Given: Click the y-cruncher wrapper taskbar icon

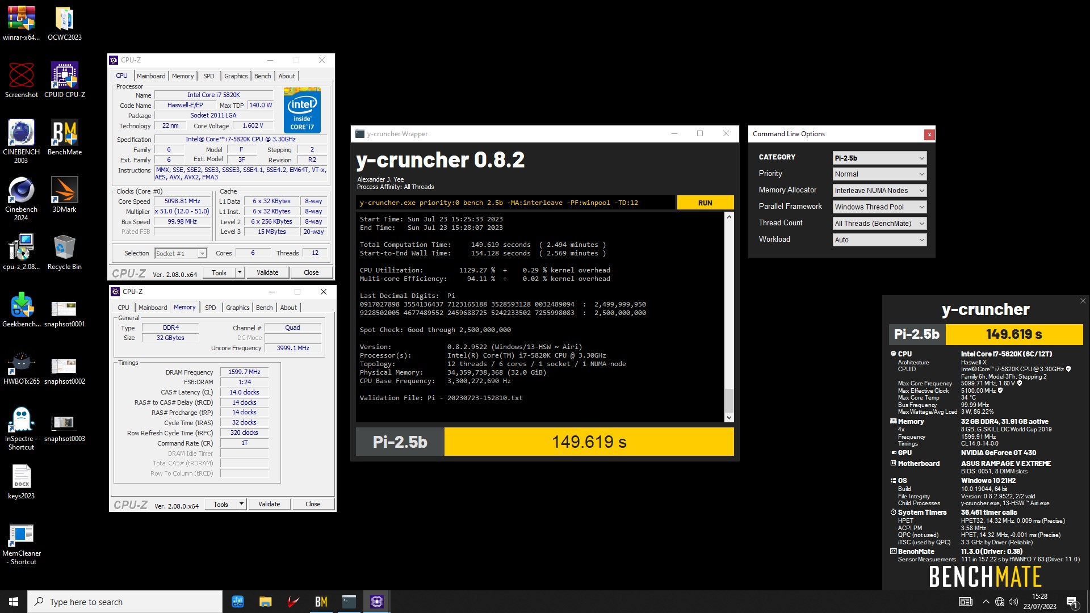Looking at the screenshot, I should [x=349, y=602].
